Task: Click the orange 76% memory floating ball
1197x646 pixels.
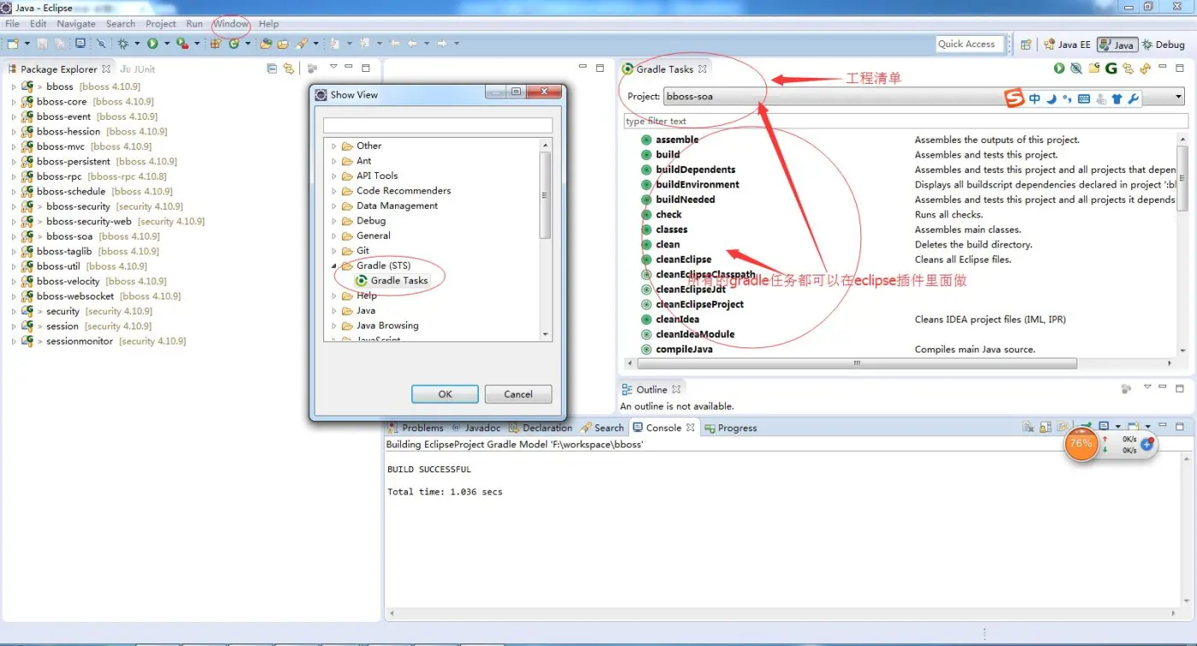Action: 1082,443
